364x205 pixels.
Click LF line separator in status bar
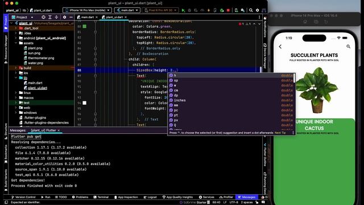tap(225, 203)
